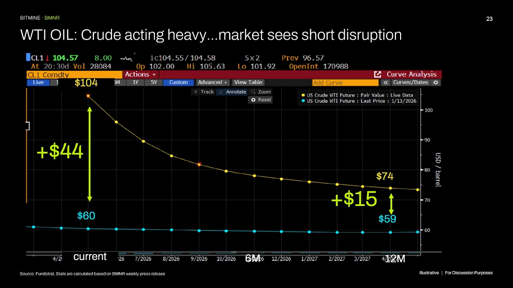This screenshot has width=513, height=288.
Task: Open the Curves/Dates panel
Action: (411, 82)
